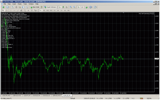160x100 pixels.
Task: Select the Fibonacci retracement tool
Action: pos(25,10)
